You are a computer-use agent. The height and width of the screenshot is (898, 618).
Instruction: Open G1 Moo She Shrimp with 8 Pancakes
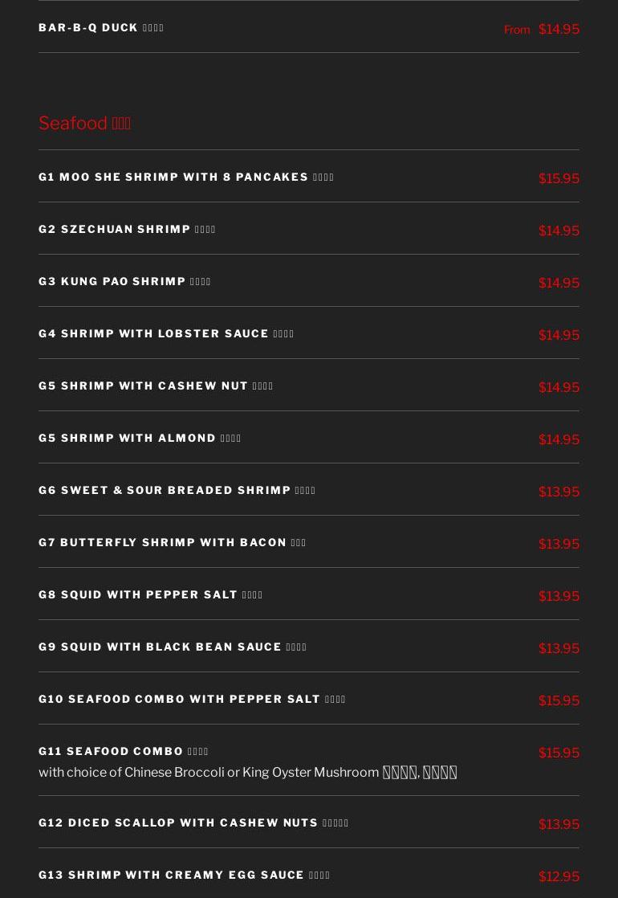coord(186,178)
